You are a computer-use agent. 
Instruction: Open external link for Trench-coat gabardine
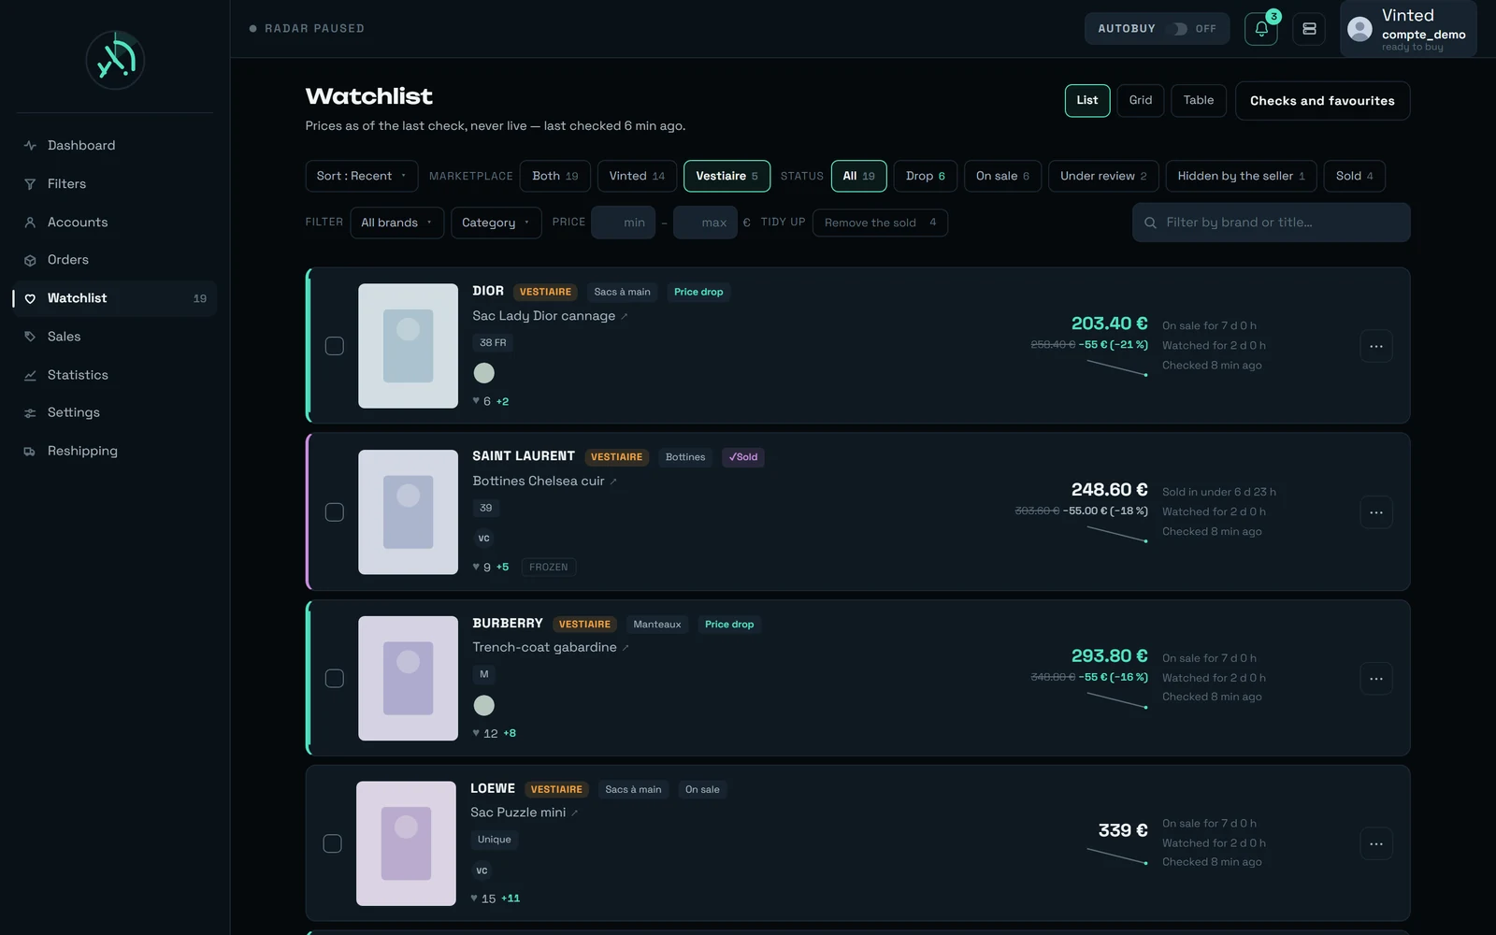click(626, 648)
